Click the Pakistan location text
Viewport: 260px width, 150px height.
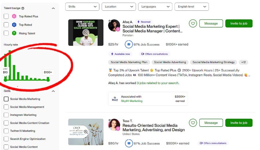coord(128,35)
